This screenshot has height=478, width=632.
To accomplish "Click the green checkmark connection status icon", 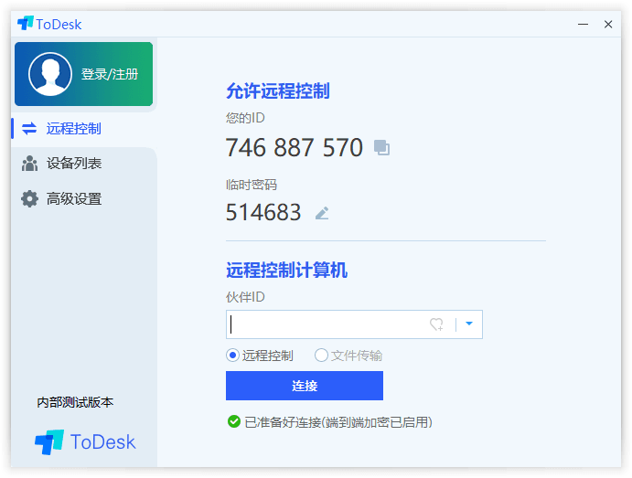I will click(234, 421).
